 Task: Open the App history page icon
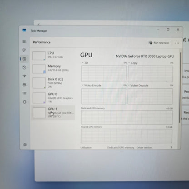[25, 68]
